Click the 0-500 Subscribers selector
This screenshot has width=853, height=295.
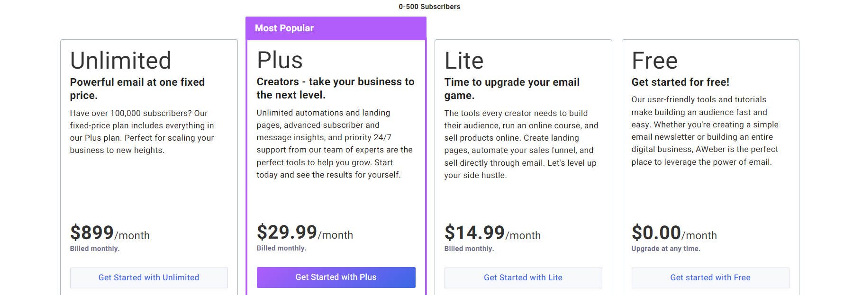pos(429,7)
